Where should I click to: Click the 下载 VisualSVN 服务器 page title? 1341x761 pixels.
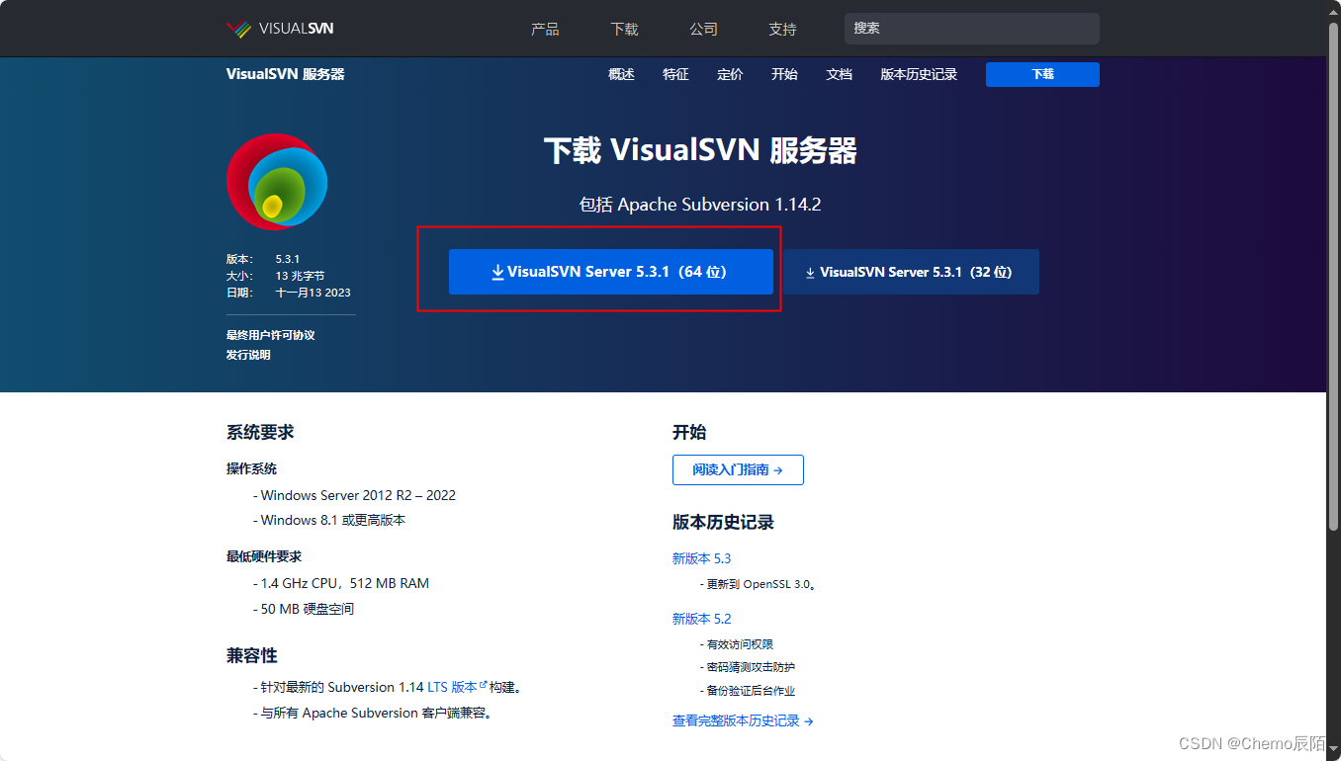click(x=700, y=150)
